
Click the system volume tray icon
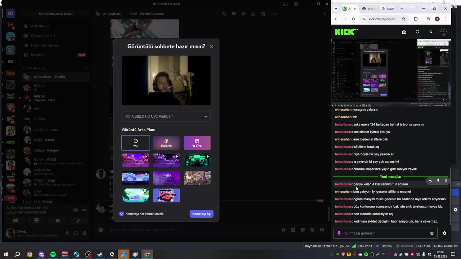pyautogui.click(x=418, y=254)
